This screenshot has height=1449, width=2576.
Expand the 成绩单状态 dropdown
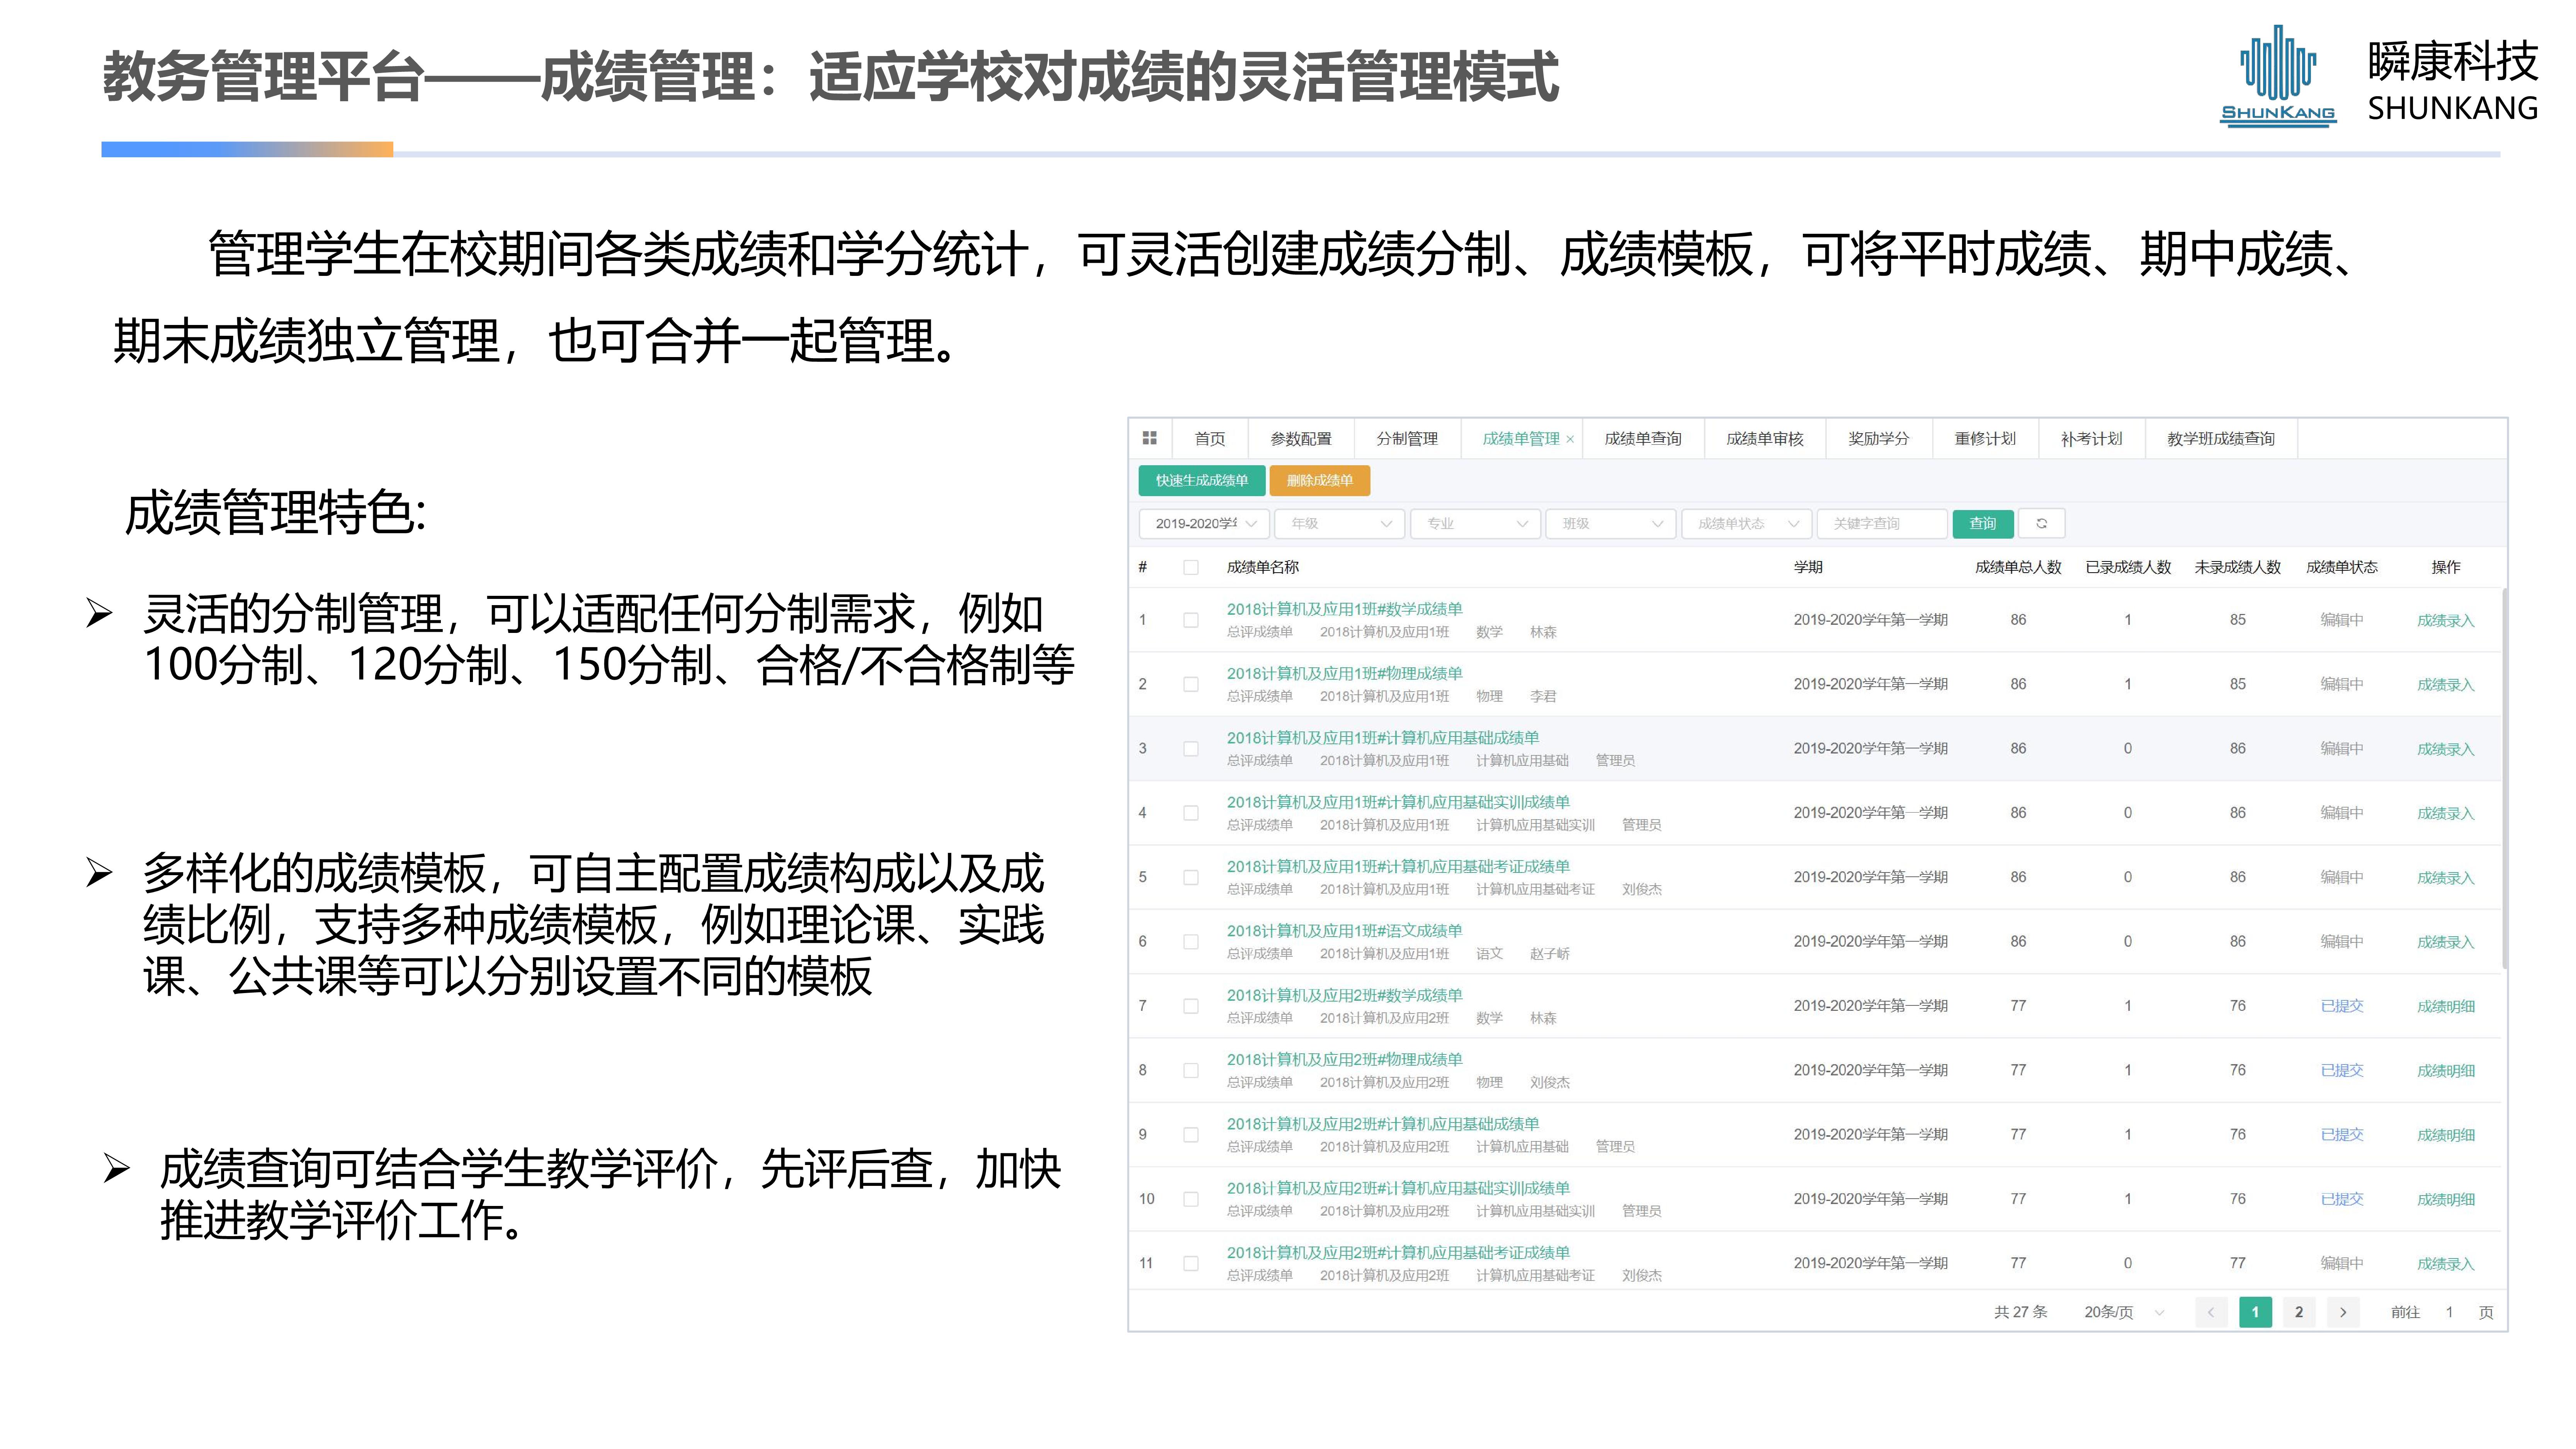click(1747, 523)
